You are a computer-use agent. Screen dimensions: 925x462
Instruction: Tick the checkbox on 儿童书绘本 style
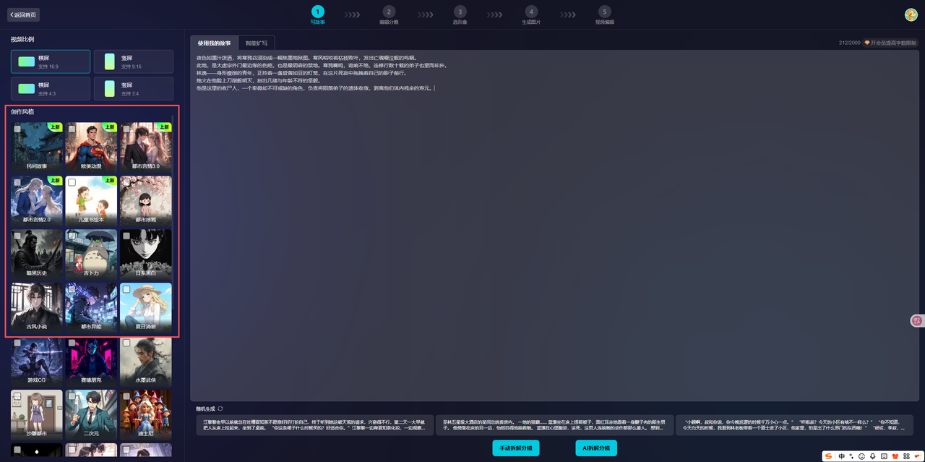tap(72, 183)
